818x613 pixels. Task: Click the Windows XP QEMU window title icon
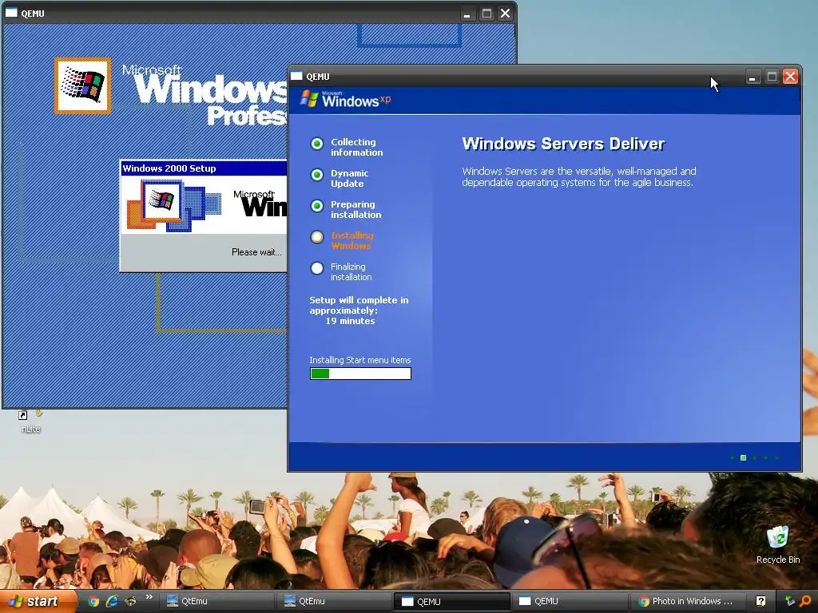[296, 76]
